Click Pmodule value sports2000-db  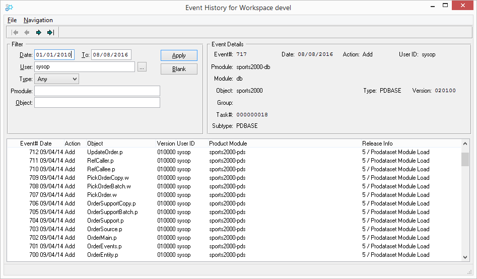(253, 67)
